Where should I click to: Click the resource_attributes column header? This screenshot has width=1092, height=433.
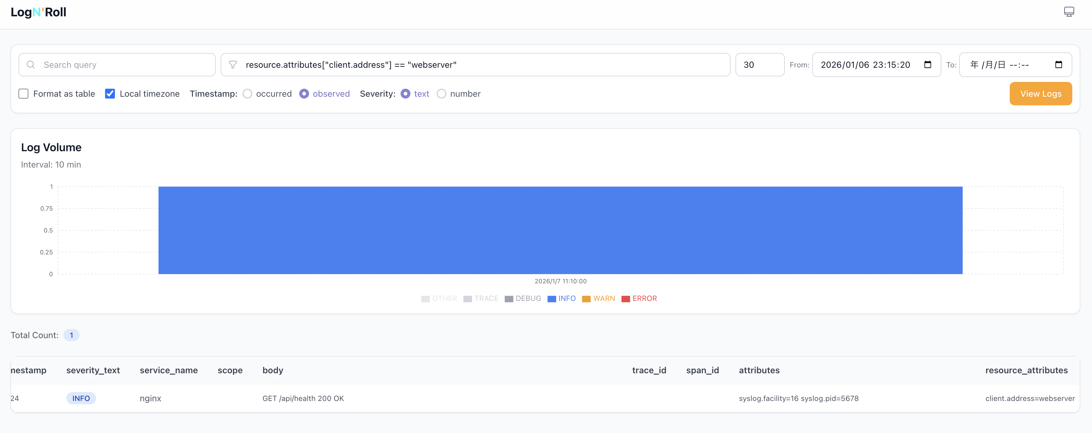(x=1026, y=370)
